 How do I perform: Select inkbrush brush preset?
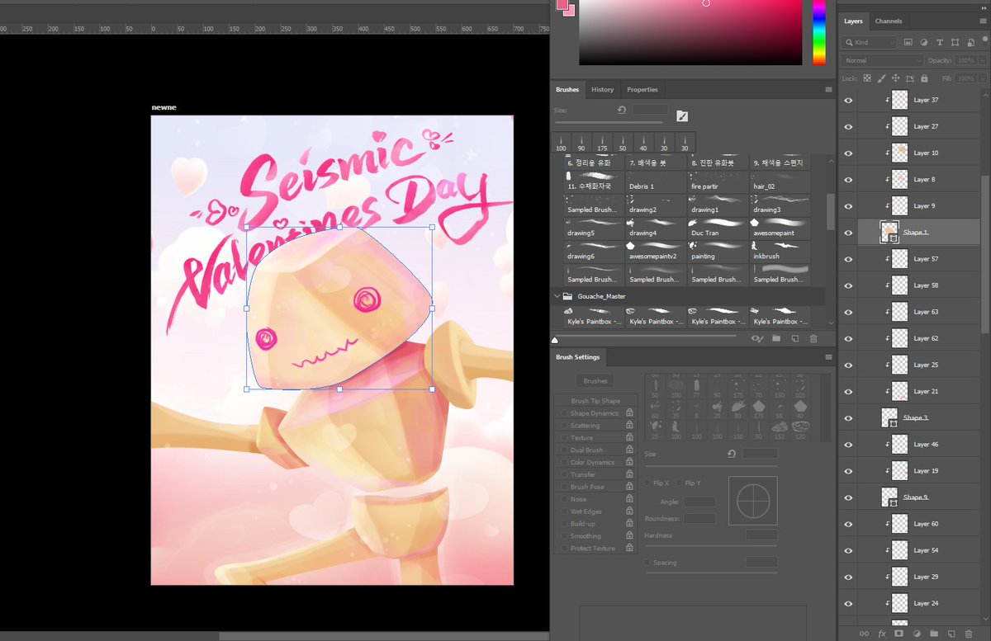click(780, 250)
